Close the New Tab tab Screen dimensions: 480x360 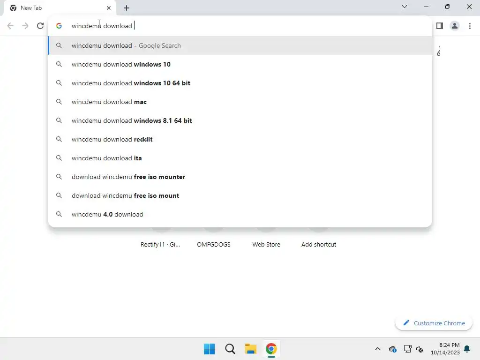click(109, 8)
